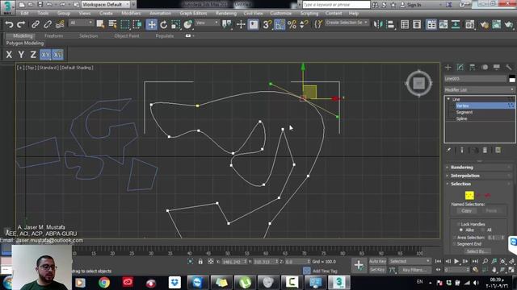Viewport: 517px width, 290px height.
Task: Open the Select by Name dialog
Action: [x=112, y=24]
